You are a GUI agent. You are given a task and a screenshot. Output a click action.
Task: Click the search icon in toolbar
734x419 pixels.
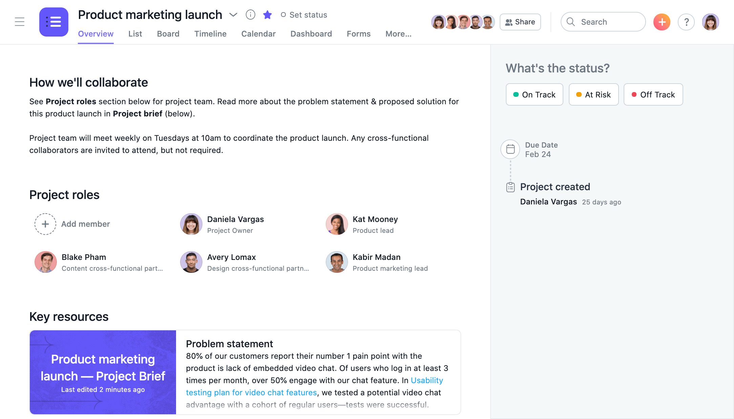571,22
